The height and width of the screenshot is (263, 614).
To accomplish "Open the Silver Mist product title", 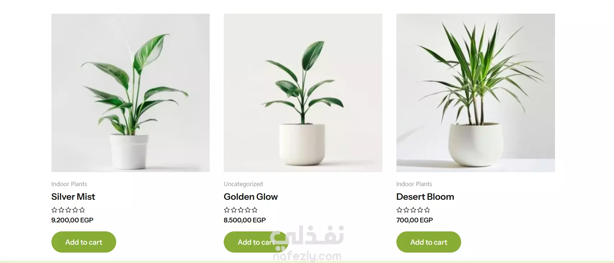I will point(73,197).
